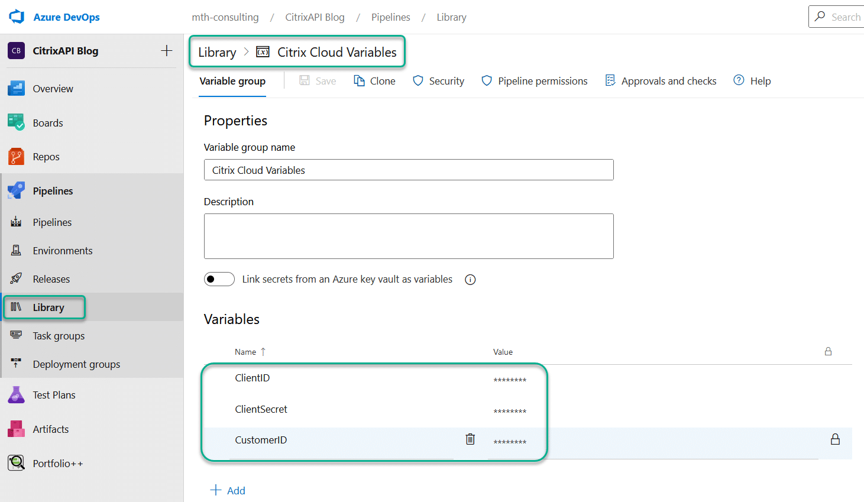Open Security settings
Screen dimensions: 864x502
coord(438,81)
